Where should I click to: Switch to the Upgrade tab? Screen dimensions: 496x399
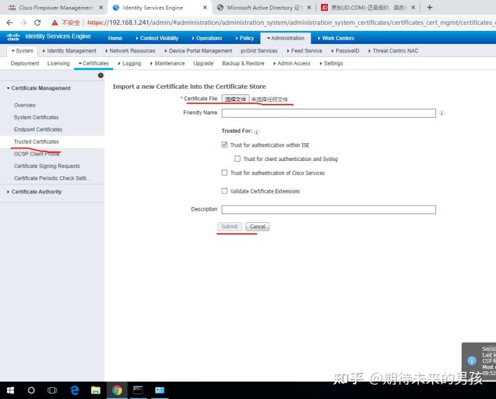point(203,63)
